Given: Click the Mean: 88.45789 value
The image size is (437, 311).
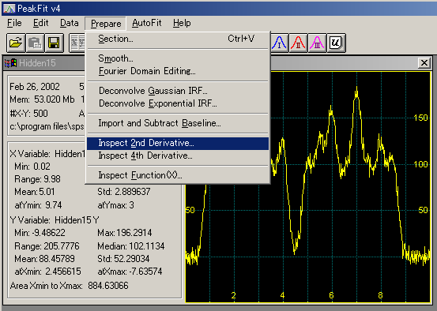Looking at the screenshot, I should [44, 259].
